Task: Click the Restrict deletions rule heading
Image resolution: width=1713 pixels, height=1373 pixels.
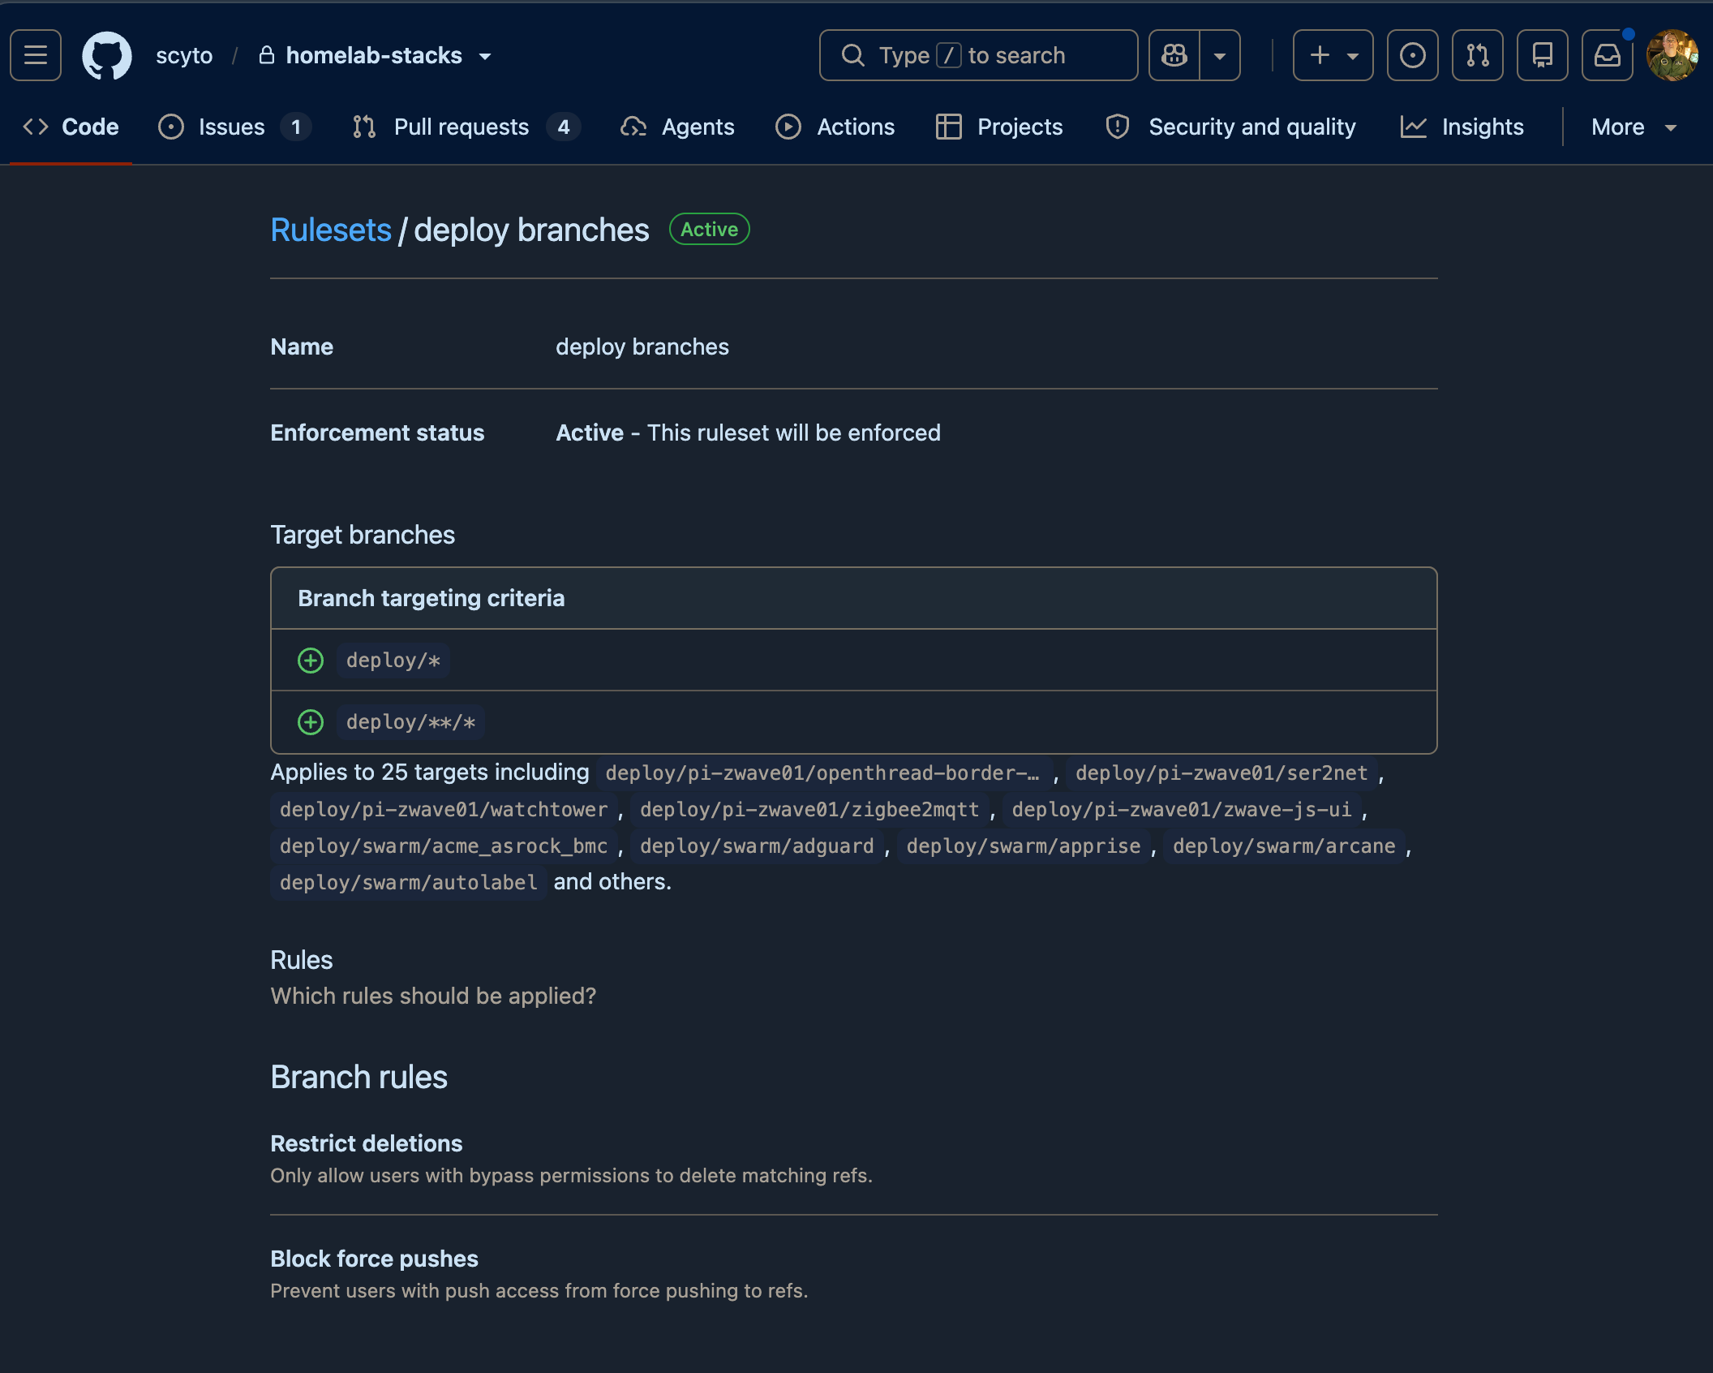Action: (367, 1143)
